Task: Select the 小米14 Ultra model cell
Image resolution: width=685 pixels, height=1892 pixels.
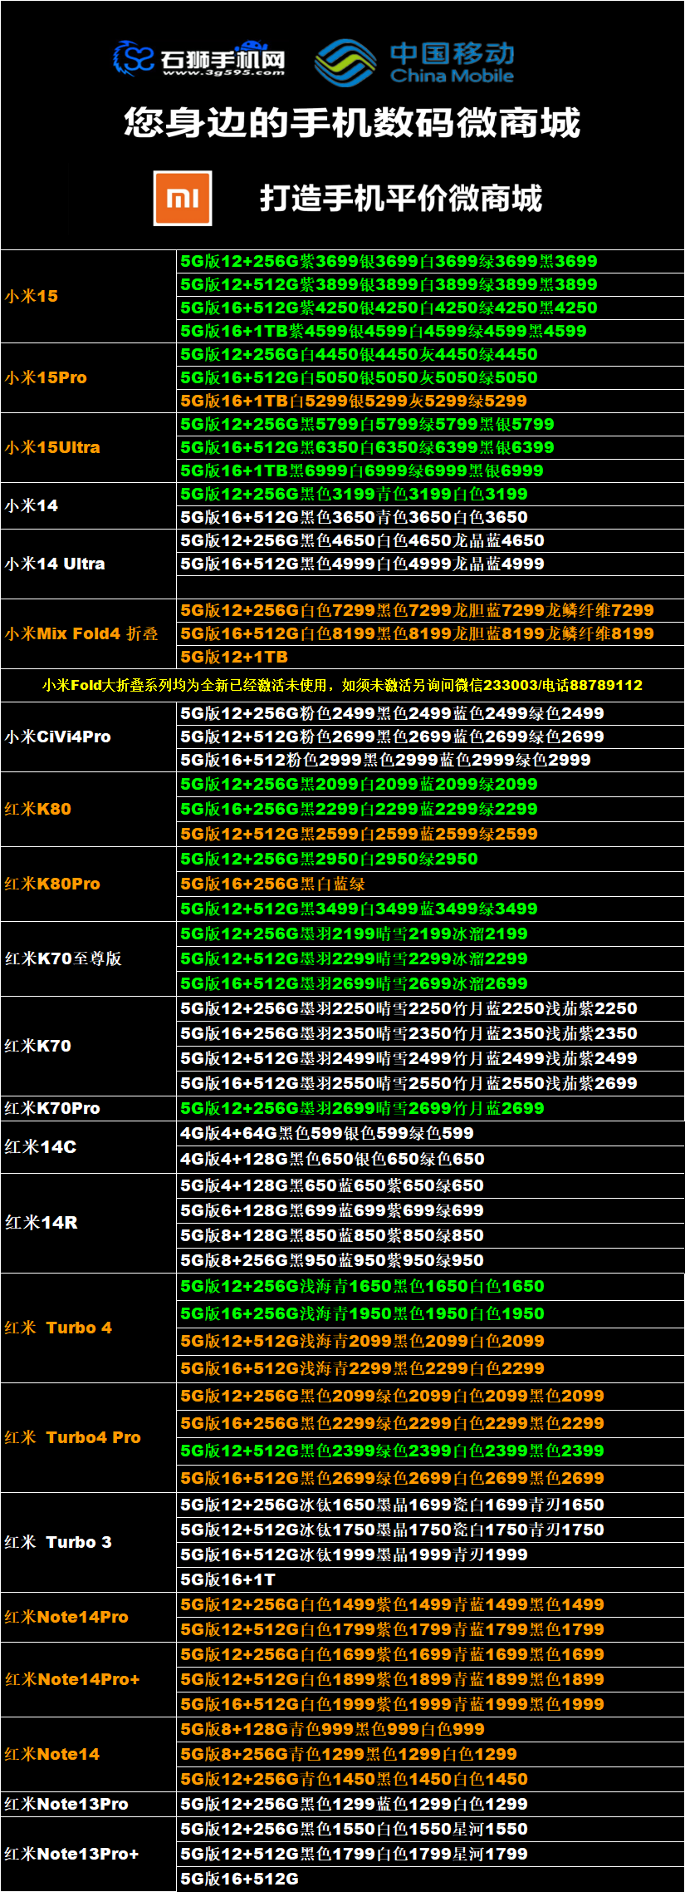Action: [88, 564]
